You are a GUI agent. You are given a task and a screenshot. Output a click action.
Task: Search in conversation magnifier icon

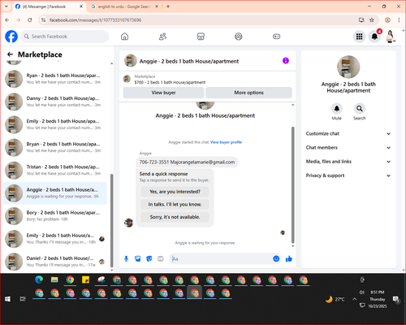tap(360, 109)
